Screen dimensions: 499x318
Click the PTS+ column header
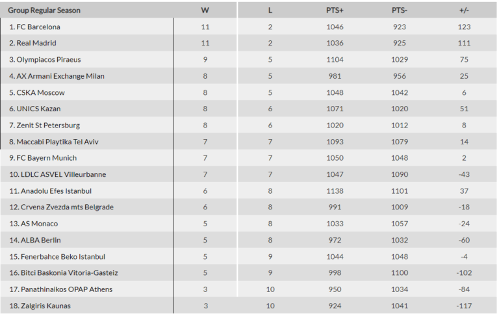335,10
